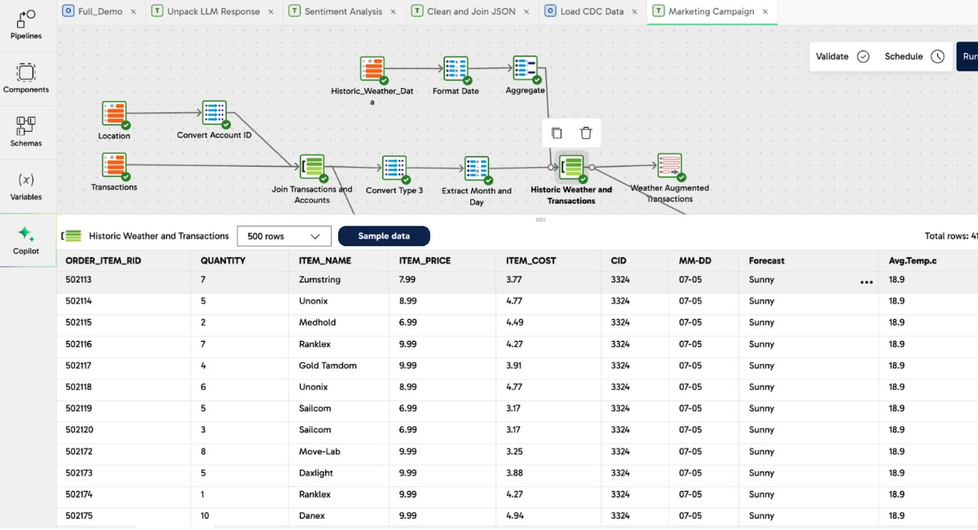Open the Components sidebar panel

[x=26, y=78]
